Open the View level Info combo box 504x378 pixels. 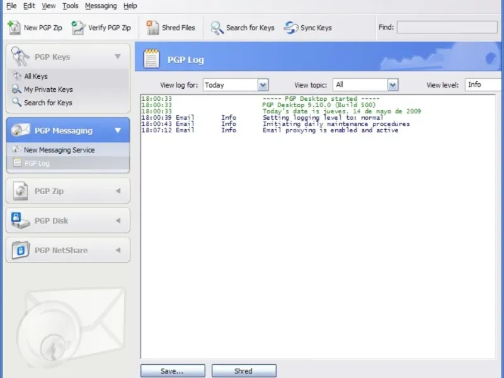point(484,85)
